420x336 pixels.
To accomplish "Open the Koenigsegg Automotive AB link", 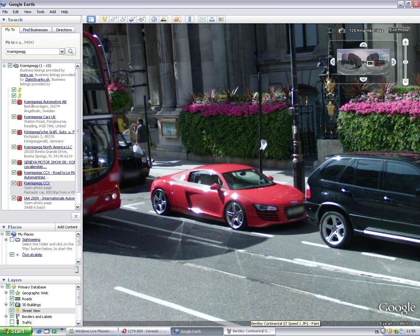I will [x=45, y=102].
